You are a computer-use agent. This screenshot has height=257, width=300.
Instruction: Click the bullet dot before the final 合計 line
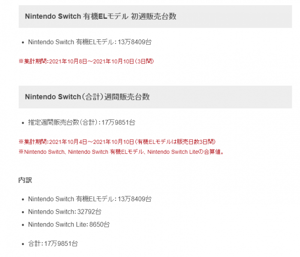[x=22, y=244]
